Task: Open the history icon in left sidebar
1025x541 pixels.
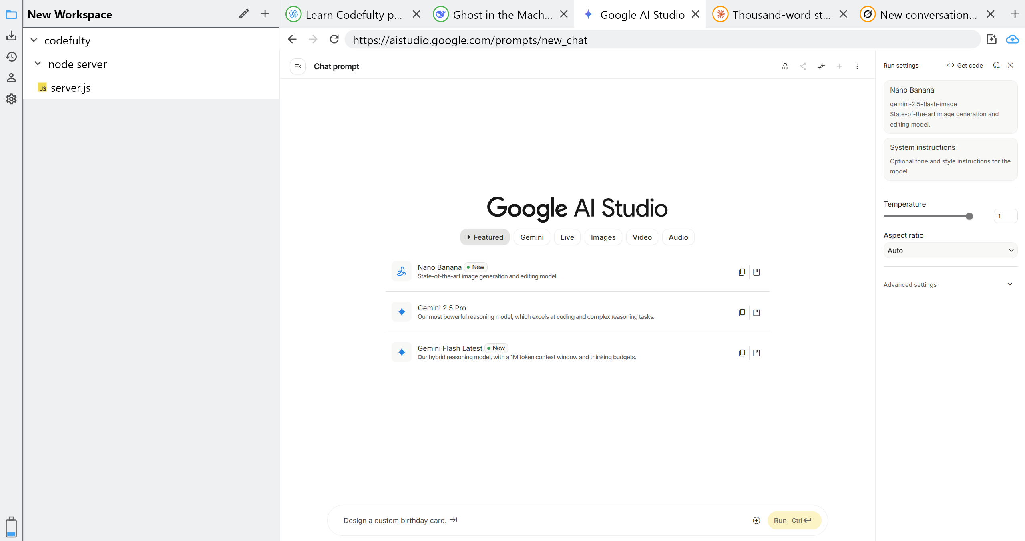Action: (11, 57)
